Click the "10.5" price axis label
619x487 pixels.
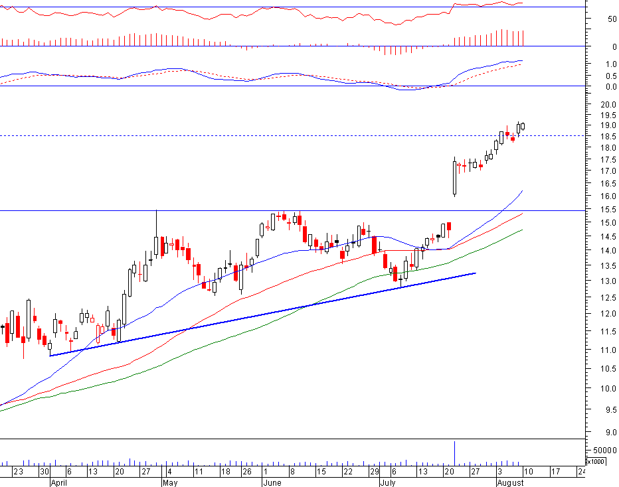pos(608,369)
